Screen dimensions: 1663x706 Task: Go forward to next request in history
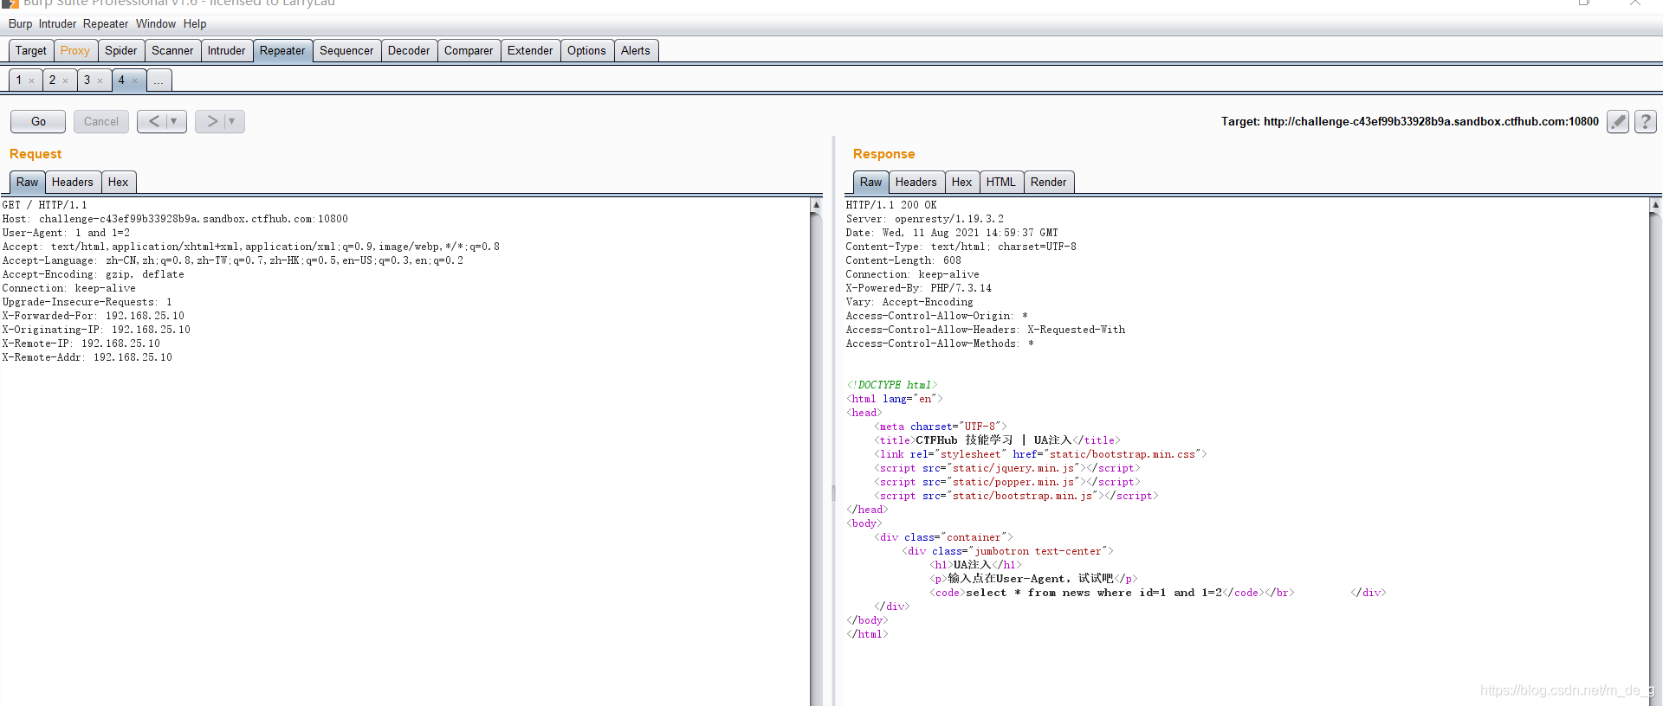[x=211, y=121]
